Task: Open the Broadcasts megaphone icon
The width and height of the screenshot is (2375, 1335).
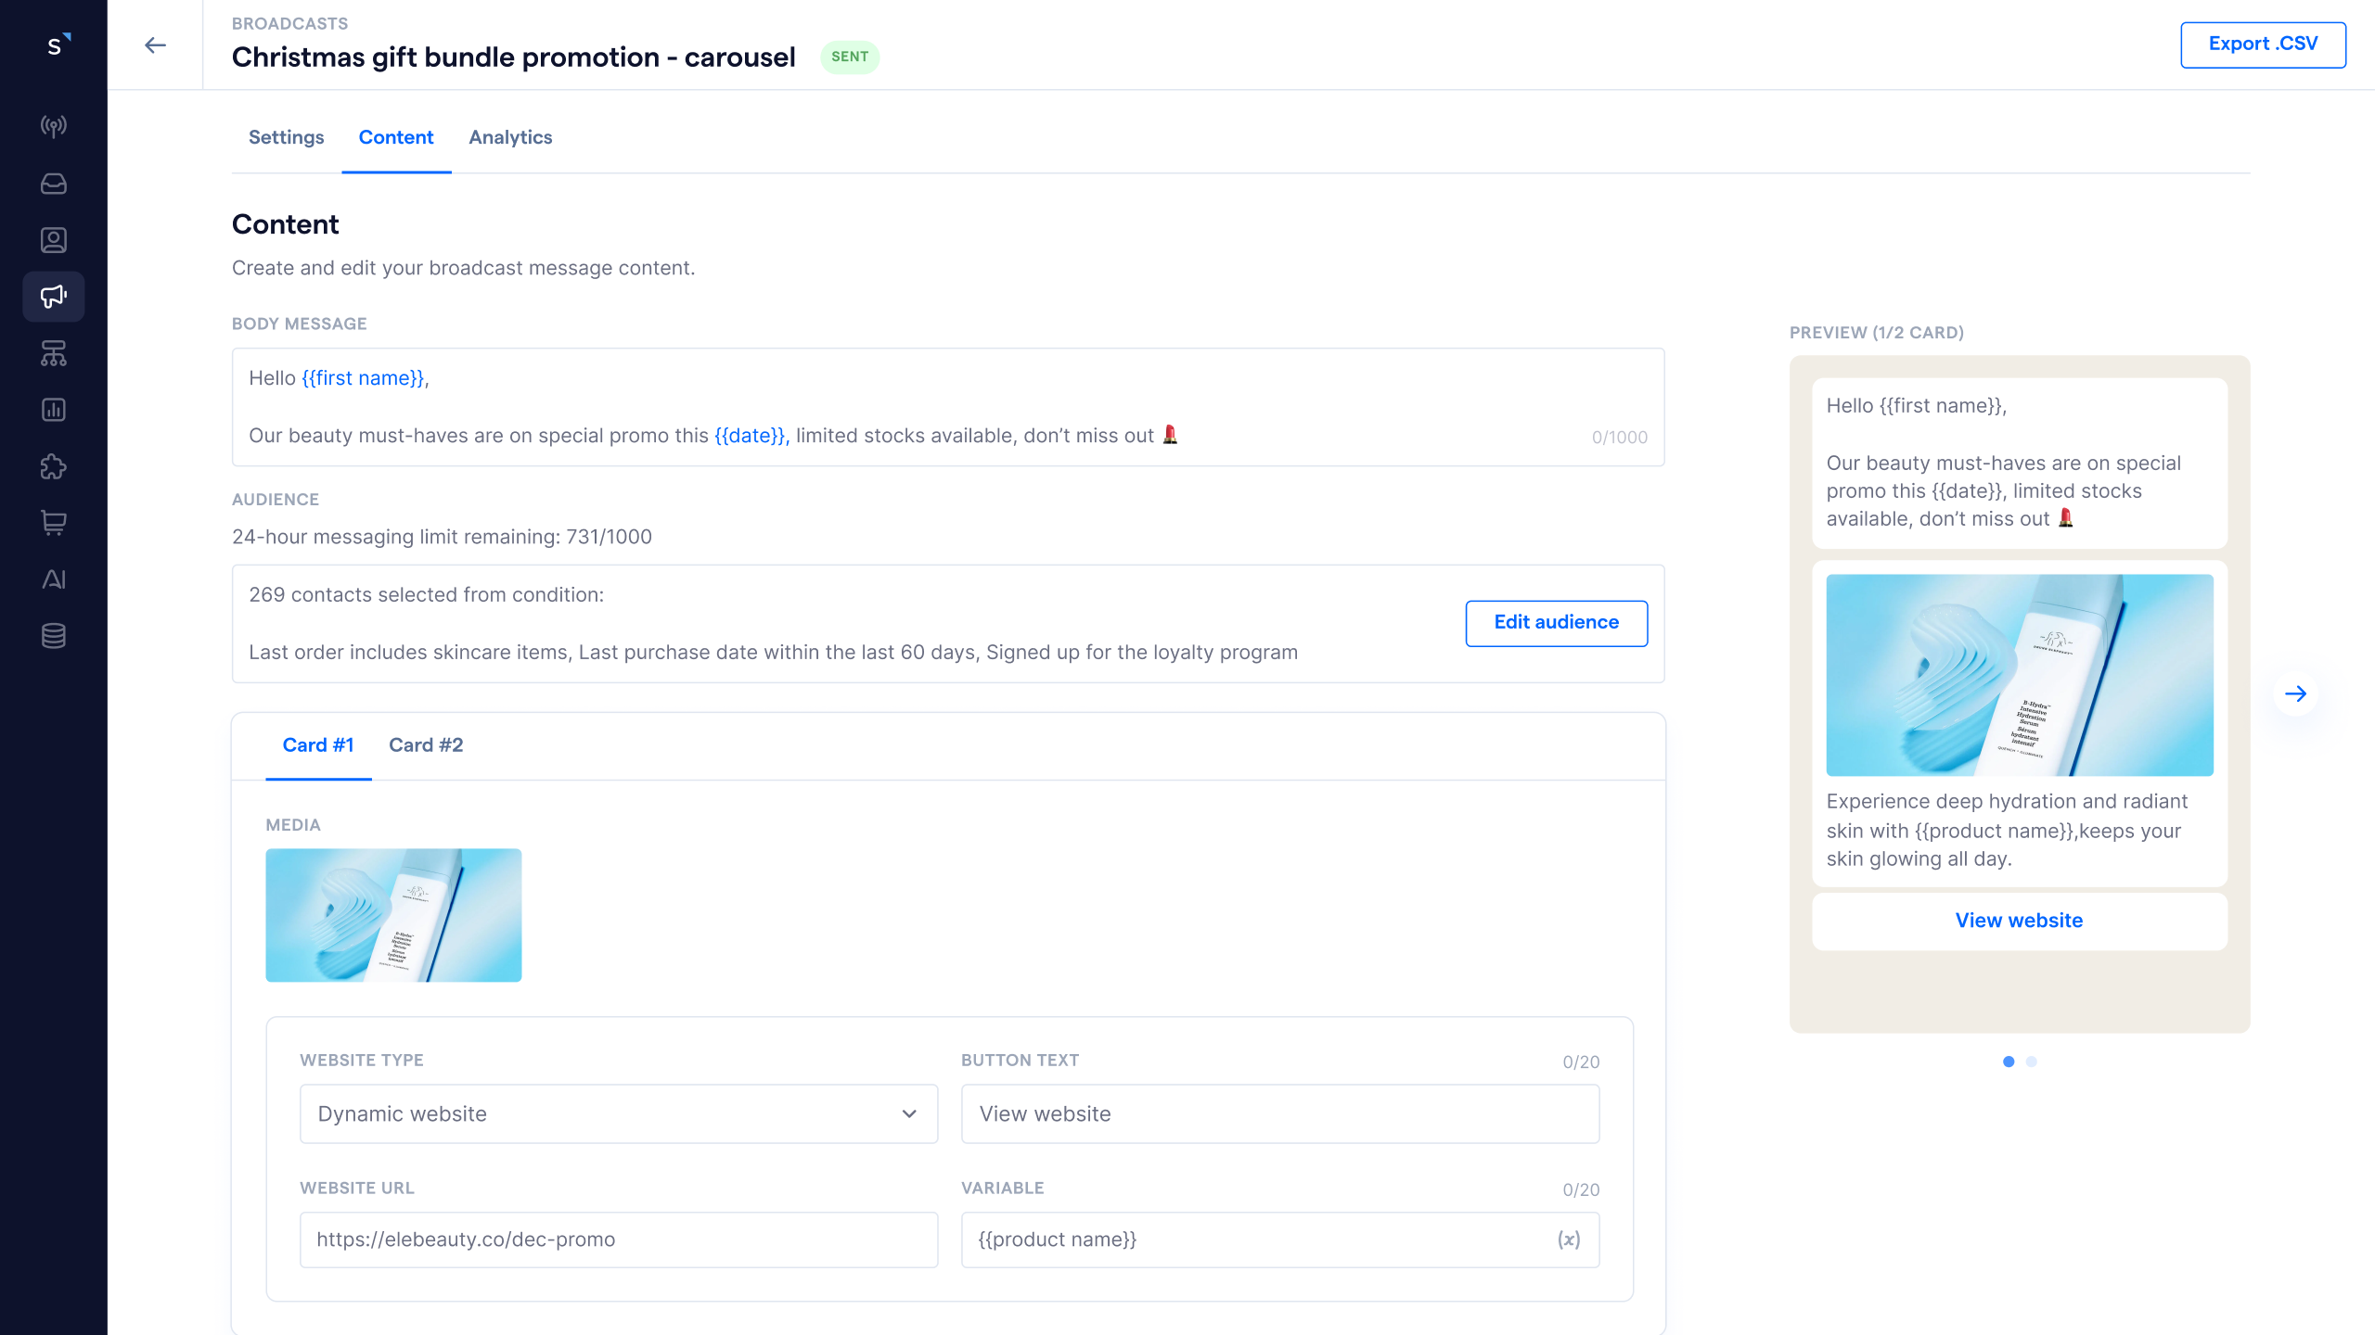Action: [54, 297]
